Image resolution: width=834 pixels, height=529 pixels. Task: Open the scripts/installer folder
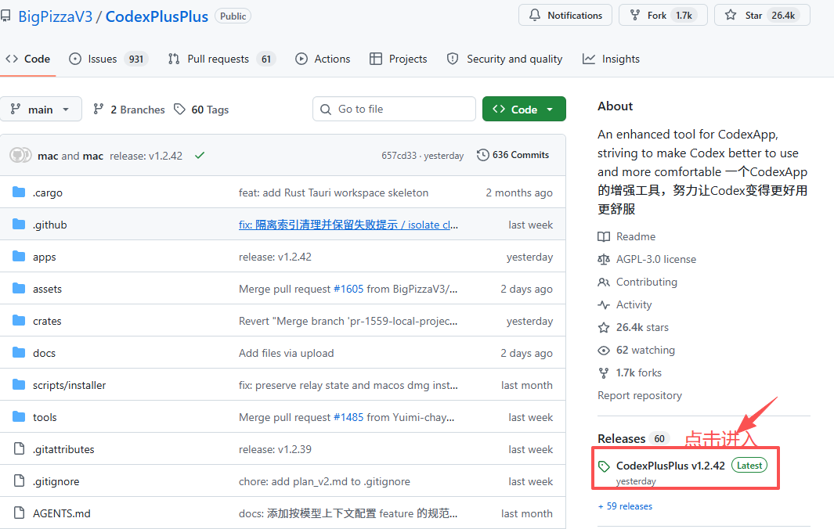pos(69,385)
